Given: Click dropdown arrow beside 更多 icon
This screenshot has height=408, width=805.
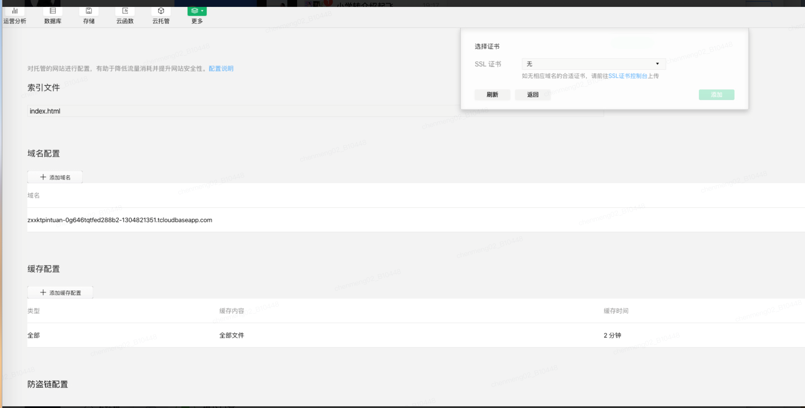Looking at the screenshot, I should click(202, 11).
